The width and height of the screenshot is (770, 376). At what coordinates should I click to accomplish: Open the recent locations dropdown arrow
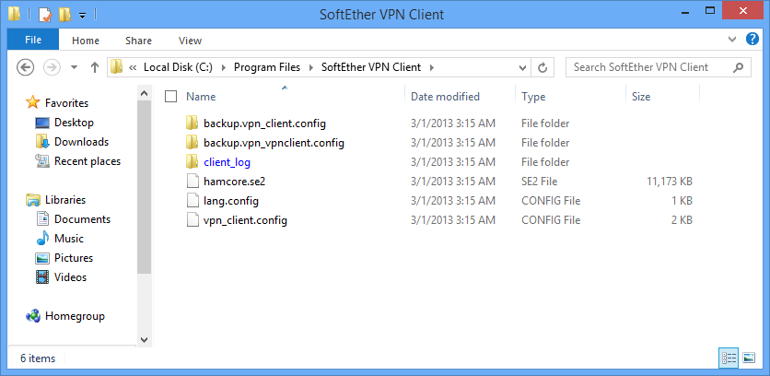[75, 68]
